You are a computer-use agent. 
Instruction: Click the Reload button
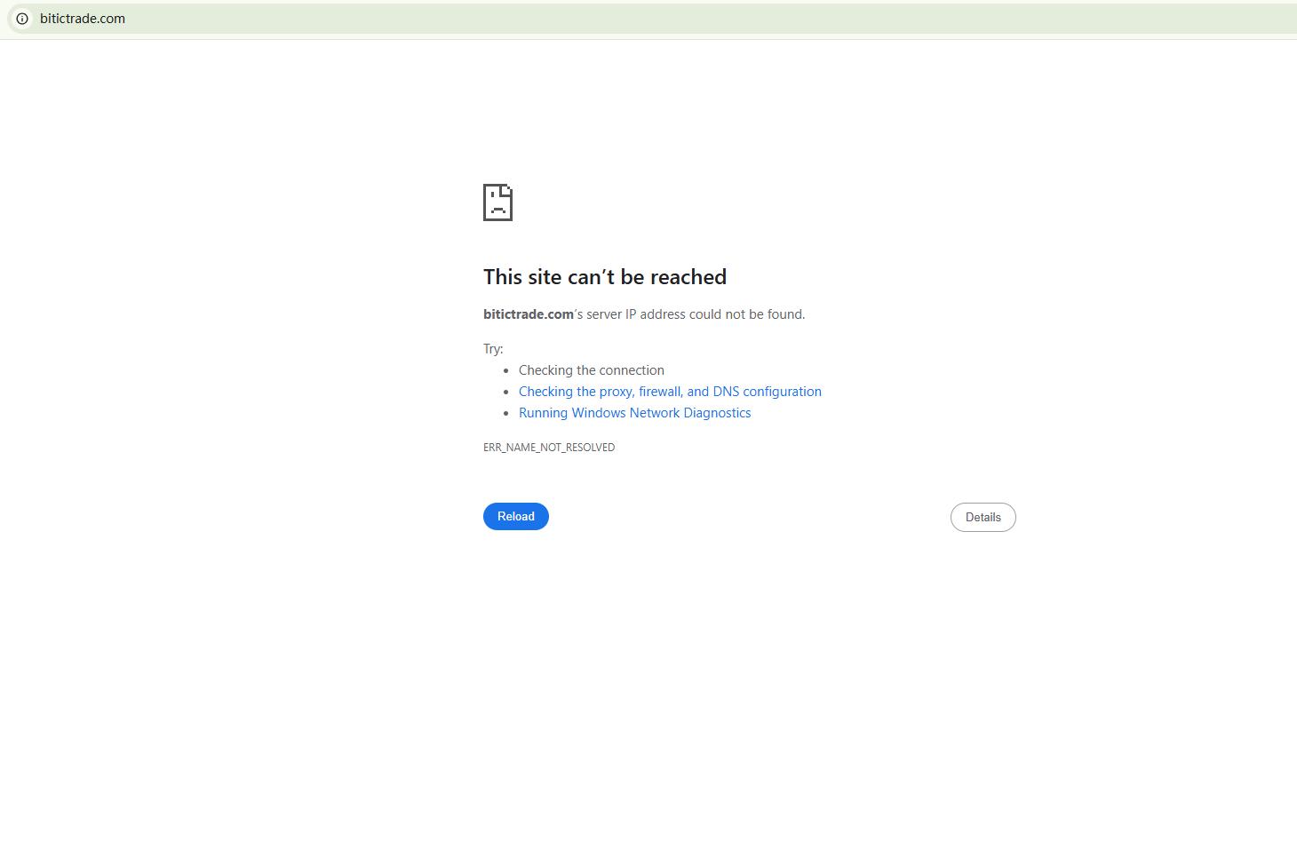click(x=516, y=516)
